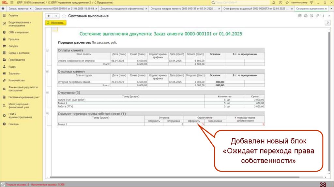Viewport: 334px width, 187px height.
Task: Open the Производство section
Action: [x=17, y=60]
